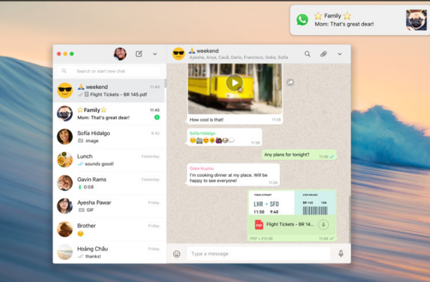The width and height of the screenshot is (430, 282).
Task: Click the Ayesha Pawar GIF icon
Action: [x=81, y=210]
